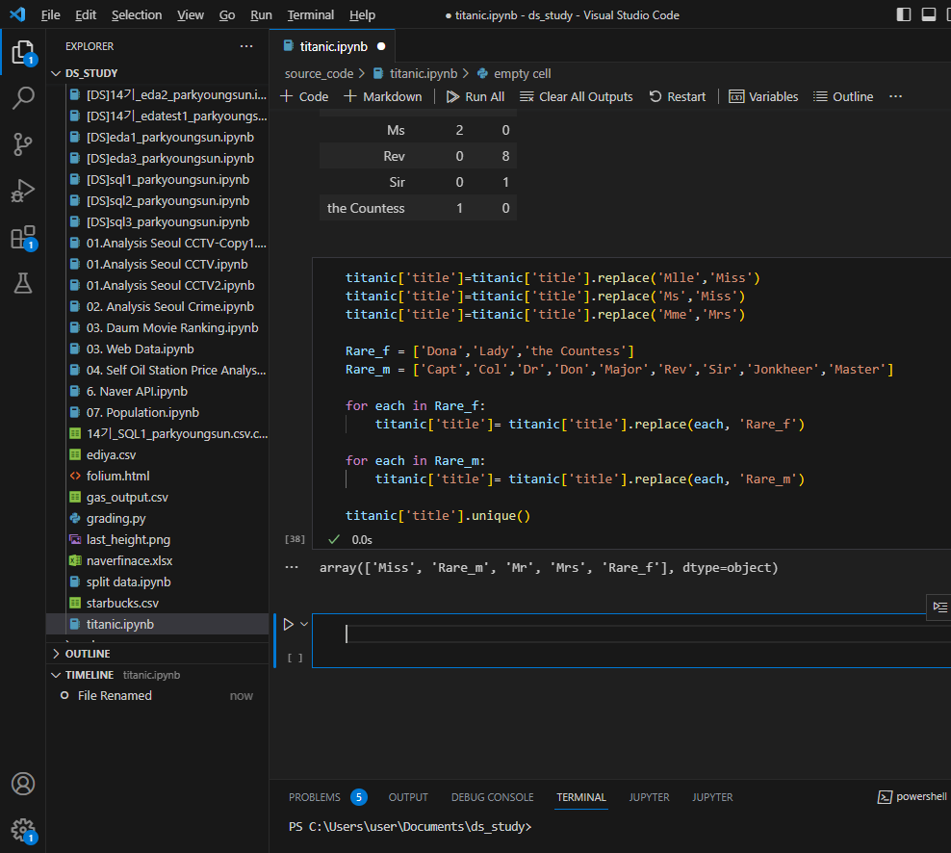Add a new Markdown cell
951x853 pixels.
[x=383, y=96]
